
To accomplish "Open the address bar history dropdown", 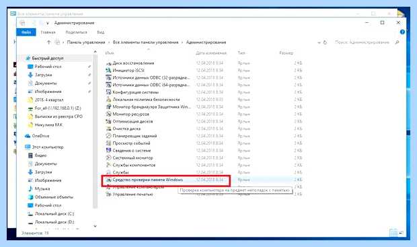I will (319, 42).
